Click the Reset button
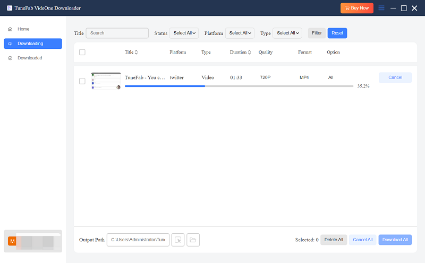The image size is (425, 263). [x=337, y=33]
